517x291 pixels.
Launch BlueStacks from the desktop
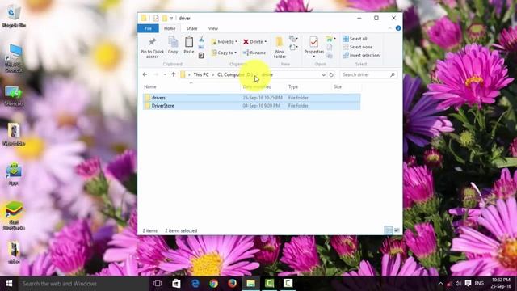point(14,216)
